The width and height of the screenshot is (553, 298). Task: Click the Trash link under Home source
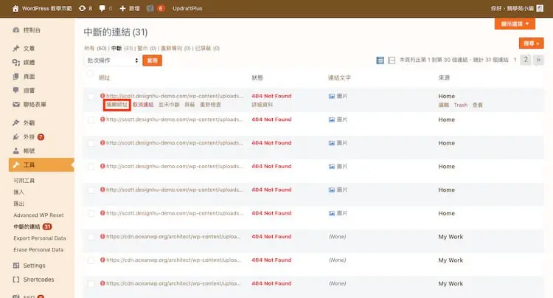pos(461,105)
